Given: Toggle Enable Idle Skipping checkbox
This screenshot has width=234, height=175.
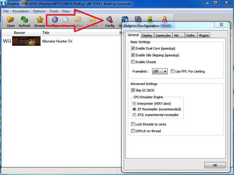Looking at the screenshot, I should pos(133,55).
